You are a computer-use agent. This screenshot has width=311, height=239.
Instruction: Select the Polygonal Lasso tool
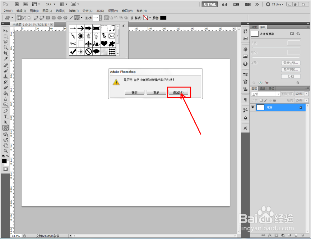[x=6, y=42]
